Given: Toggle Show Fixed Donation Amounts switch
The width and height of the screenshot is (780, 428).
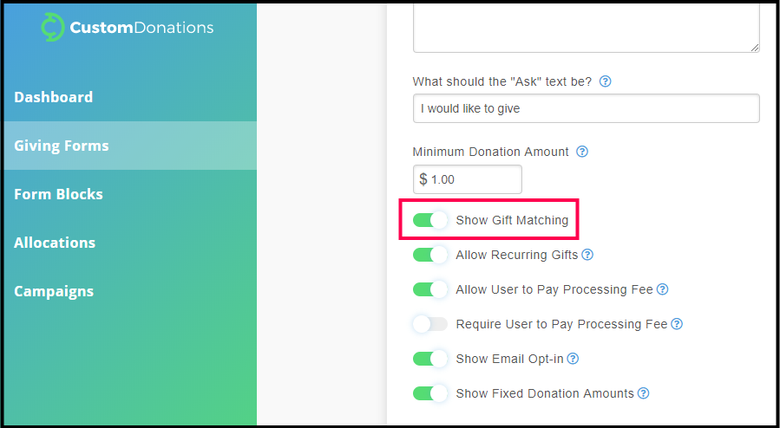Looking at the screenshot, I should pyautogui.click(x=430, y=393).
